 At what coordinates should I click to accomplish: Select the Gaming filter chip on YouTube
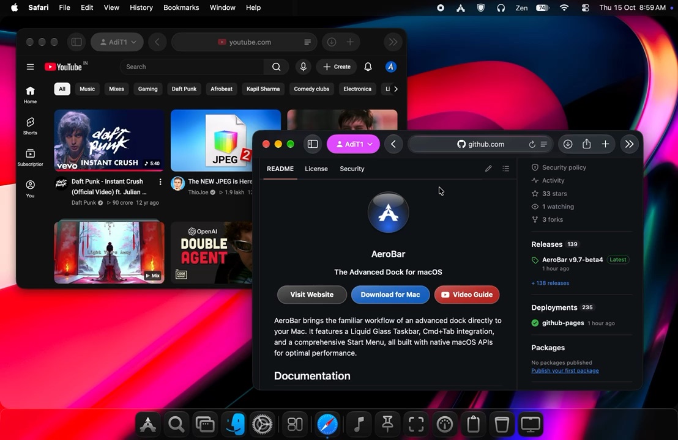[x=148, y=89]
